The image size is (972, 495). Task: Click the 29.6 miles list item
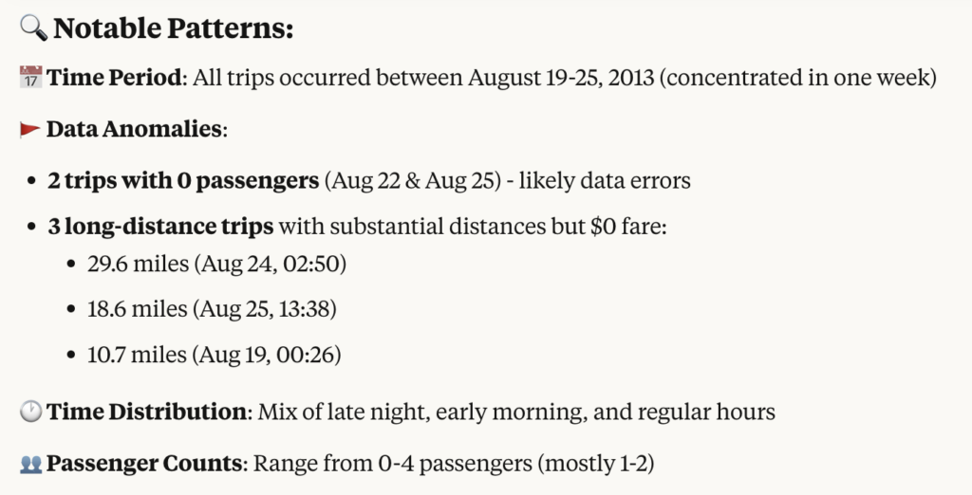[x=216, y=264]
